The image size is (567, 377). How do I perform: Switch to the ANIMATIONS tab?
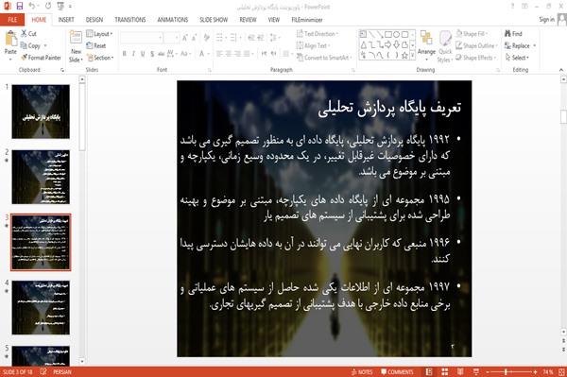tap(173, 20)
